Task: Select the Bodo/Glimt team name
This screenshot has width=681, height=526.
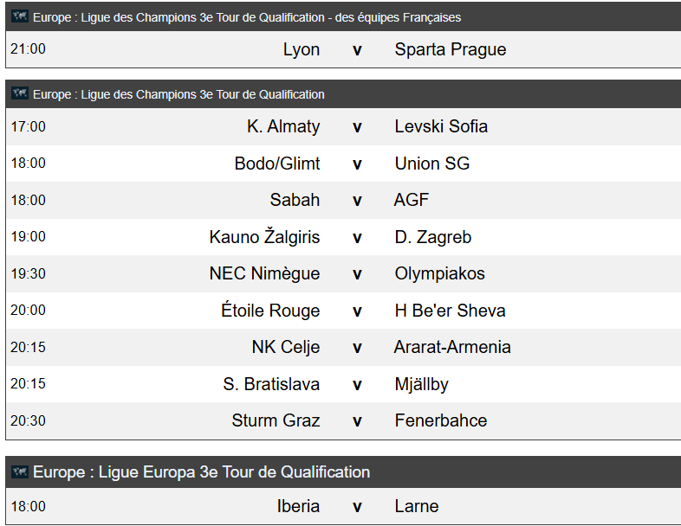Action: click(277, 164)
